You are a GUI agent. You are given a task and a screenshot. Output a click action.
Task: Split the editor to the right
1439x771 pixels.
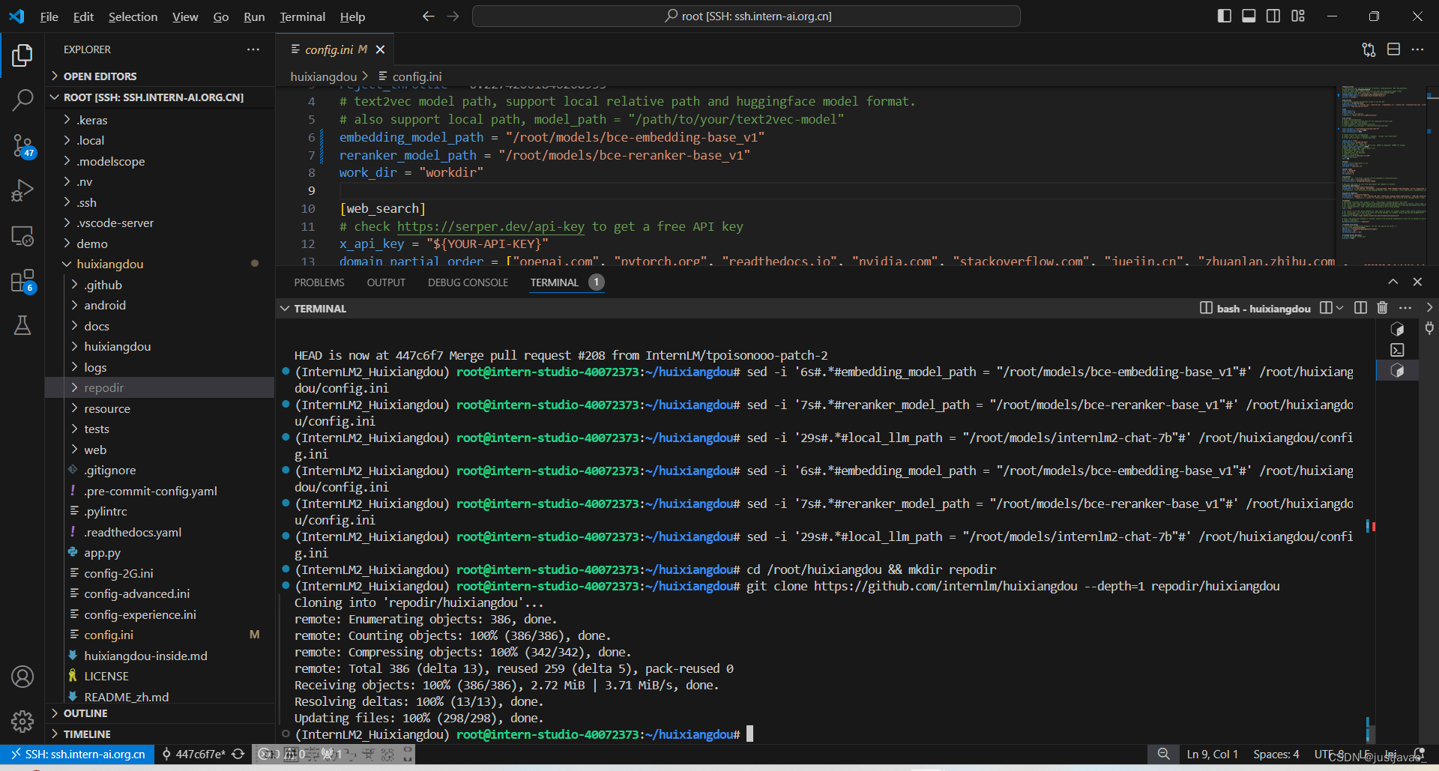(1393, 49)
